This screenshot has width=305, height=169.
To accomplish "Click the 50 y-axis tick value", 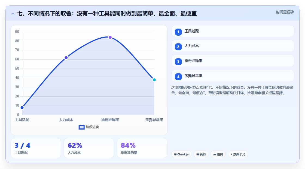I will (17, 69).
